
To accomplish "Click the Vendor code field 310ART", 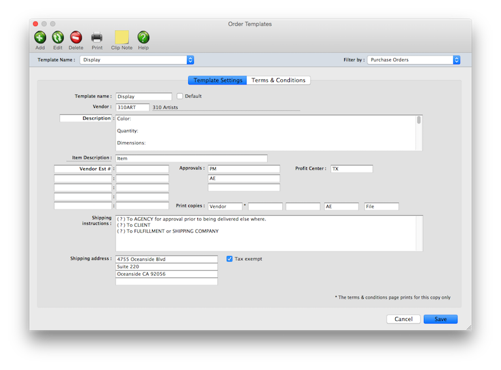I will pyautogui.click(x=132, y=107).
